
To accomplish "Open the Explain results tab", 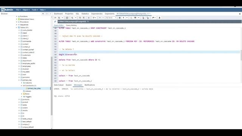I will pos(69,85).
